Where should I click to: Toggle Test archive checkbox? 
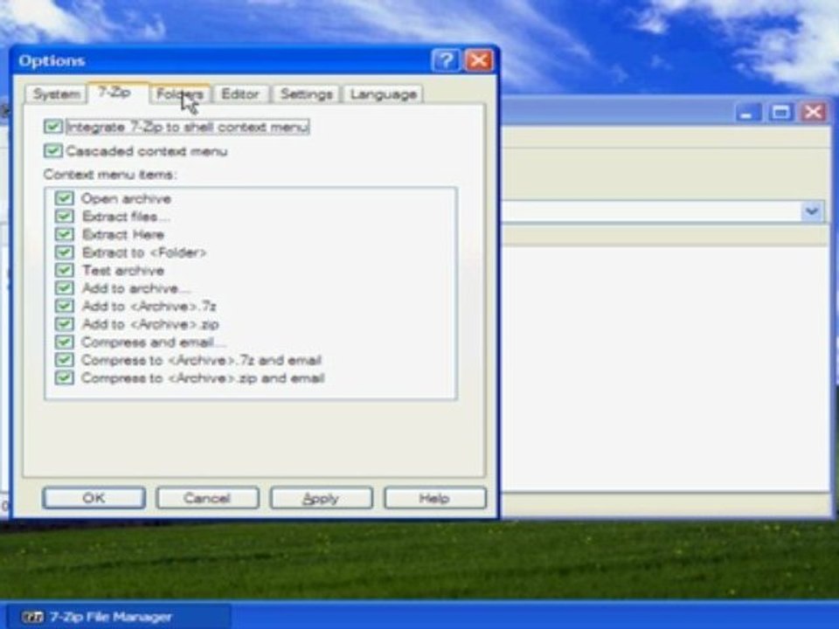tap(64, 270)
